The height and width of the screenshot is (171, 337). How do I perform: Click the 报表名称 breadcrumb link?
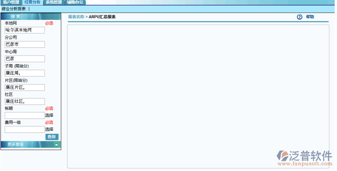point(76,17)
